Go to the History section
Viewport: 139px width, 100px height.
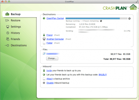[15, 33]
